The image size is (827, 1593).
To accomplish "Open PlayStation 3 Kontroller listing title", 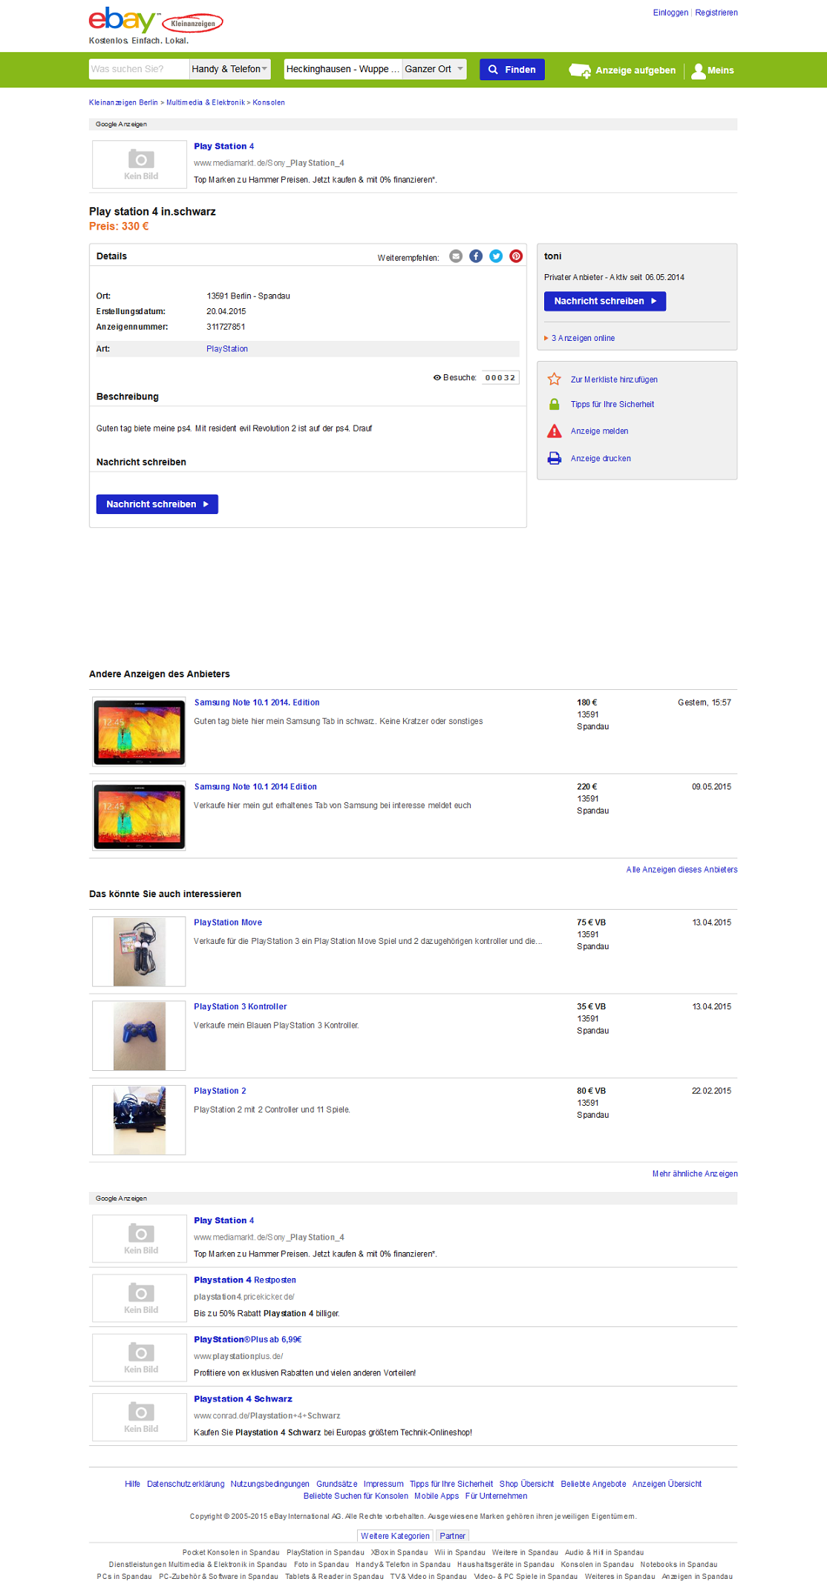I will (240, 1007).
